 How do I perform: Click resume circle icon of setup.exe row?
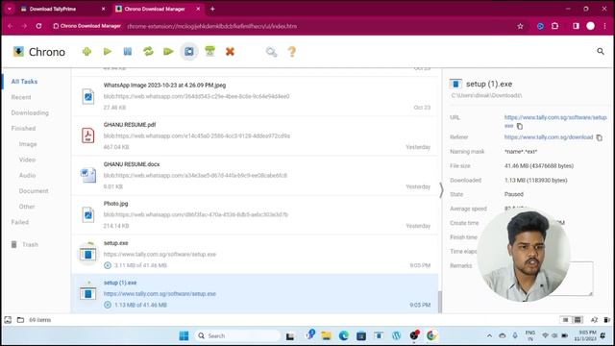(x=108, y=265)
